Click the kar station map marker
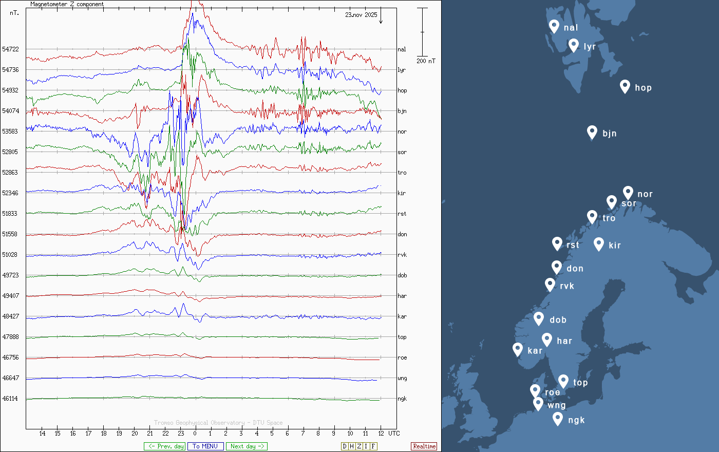The height and width of the screenshot is (452, 719). click(x=518, y=349)
